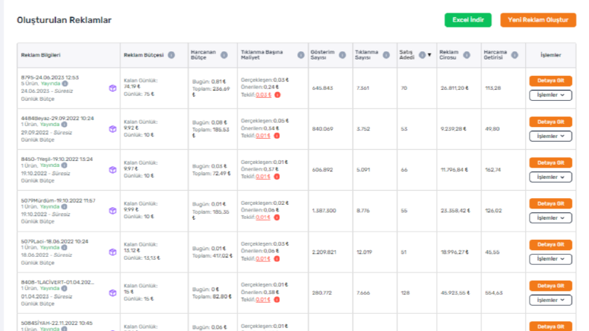Show info for Reklam Bütçesi column
Viewport: 589px width, 331px height.
[172, 55]
